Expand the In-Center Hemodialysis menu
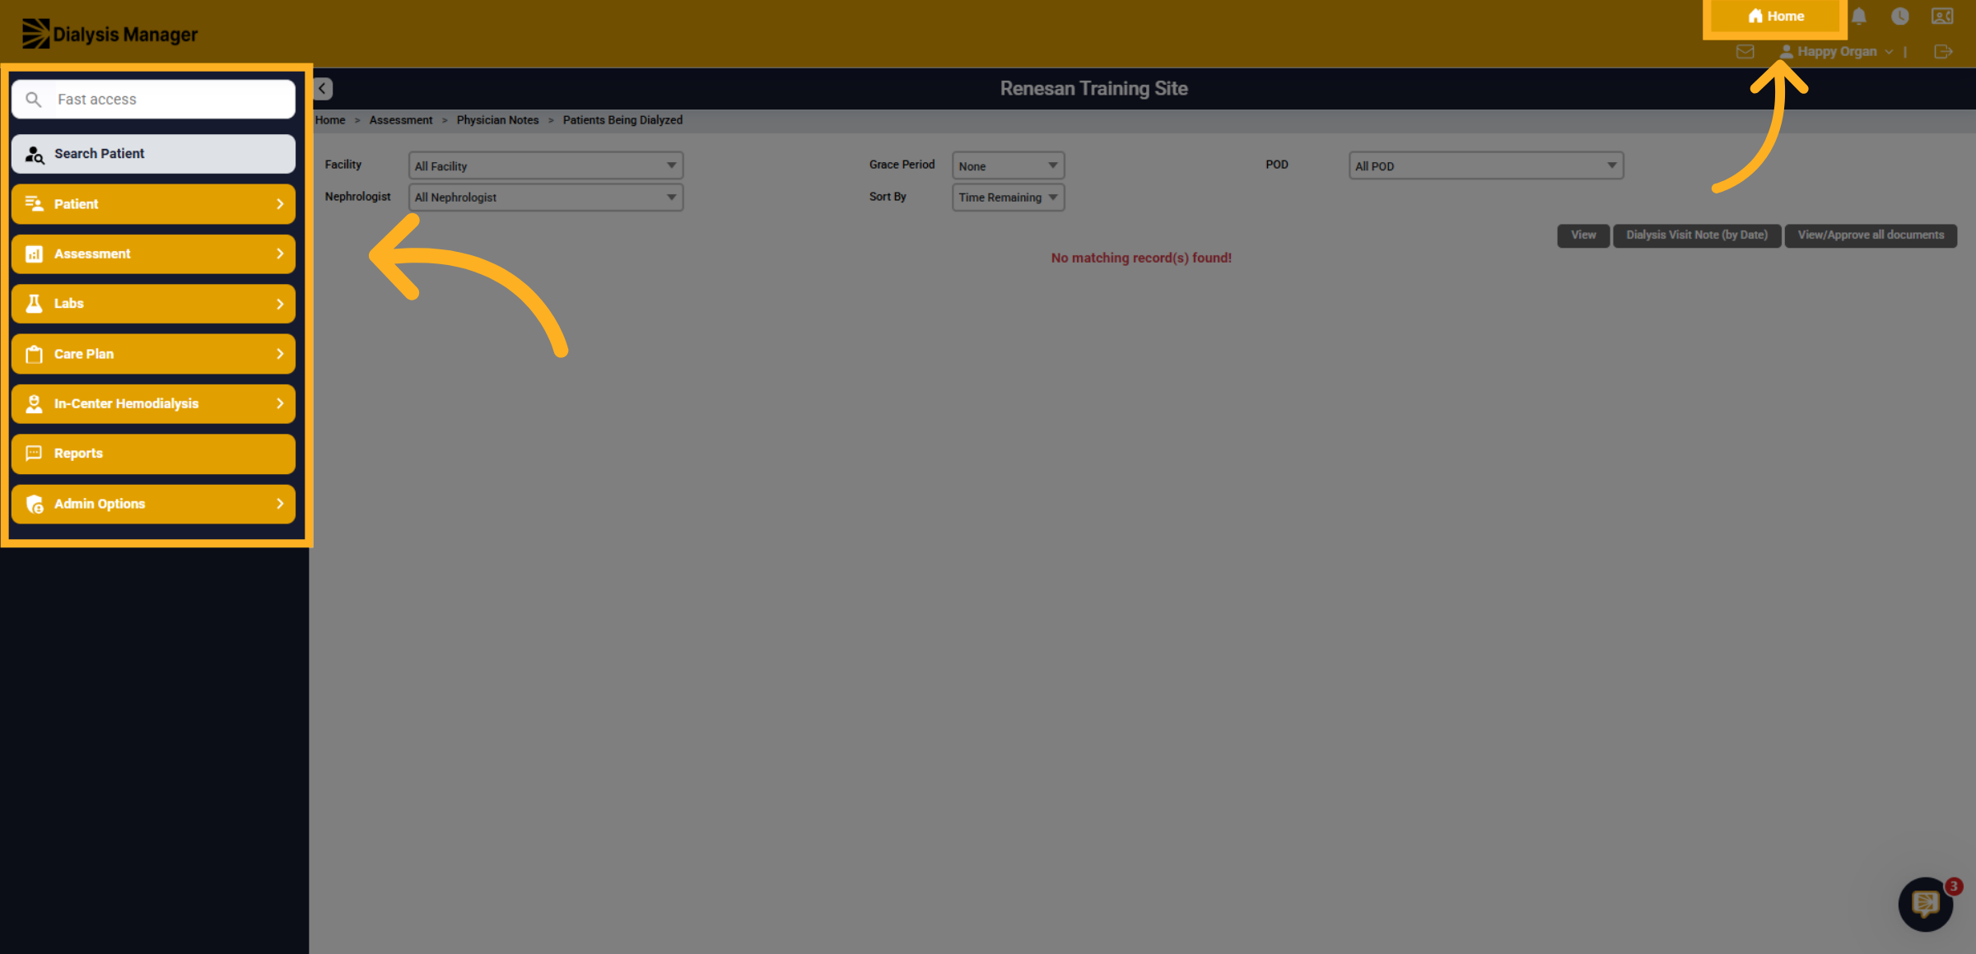This screenshot has width=1976, height=954. (x=153, y=403)
